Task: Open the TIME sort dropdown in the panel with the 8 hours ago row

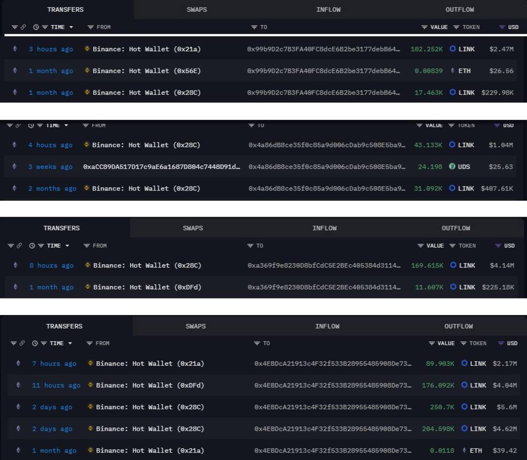Action: [67, 246]
